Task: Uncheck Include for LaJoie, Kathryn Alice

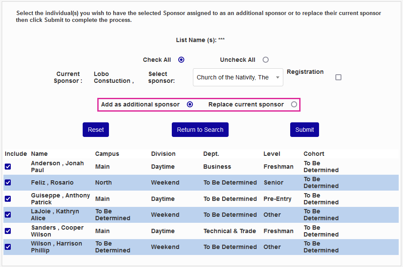Action: tap(8, 215)
